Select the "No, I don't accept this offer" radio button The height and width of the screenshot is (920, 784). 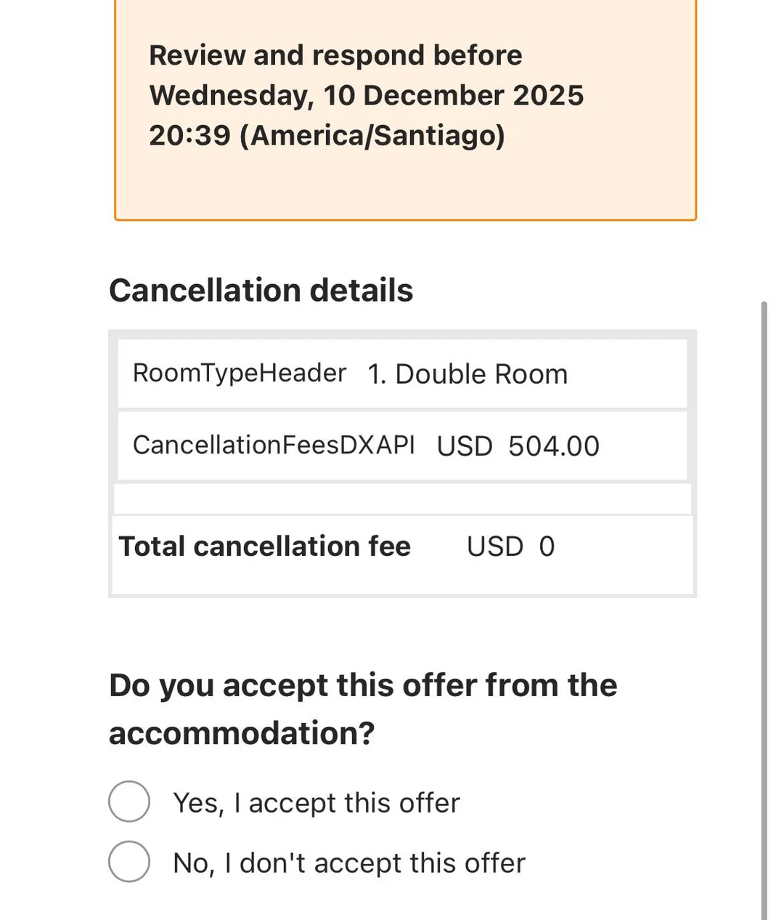click(x=129, y=862)
